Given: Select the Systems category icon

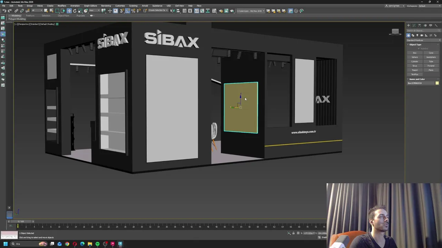Looking at the screenshot, I should pos(435,35).
